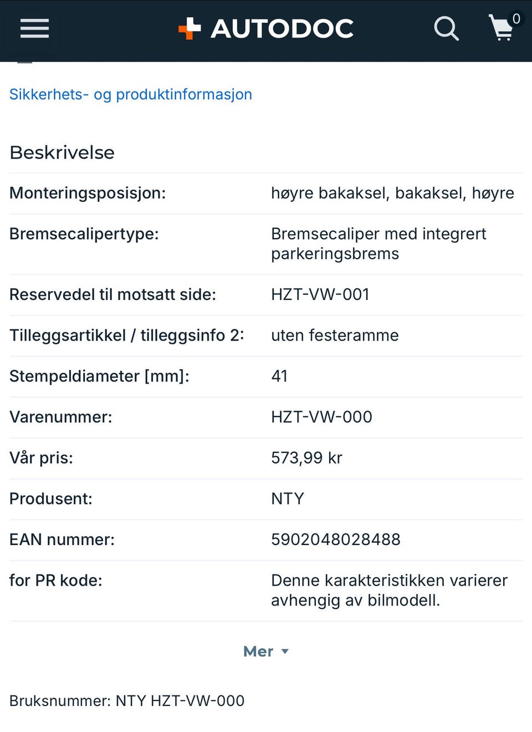Viewport: 532px width, 732px height.
Task: Click the Beskrivelse heading
Action: tap(62, 152)
